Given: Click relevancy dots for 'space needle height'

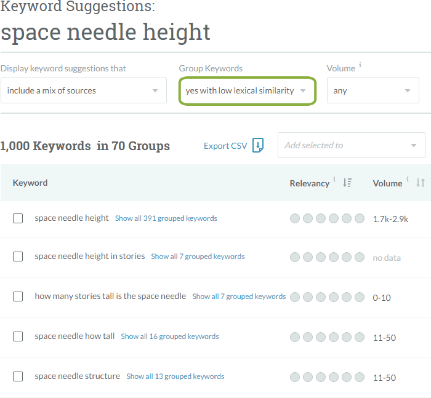Looking at the screenshot, I should [x=327, y=218].
